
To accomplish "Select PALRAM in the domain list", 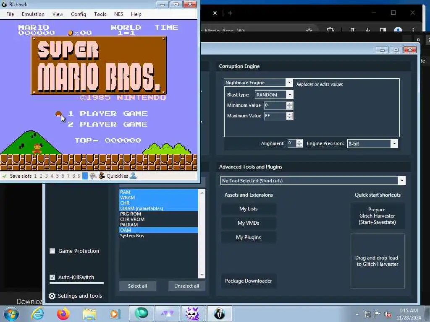I will pos(158,225).
